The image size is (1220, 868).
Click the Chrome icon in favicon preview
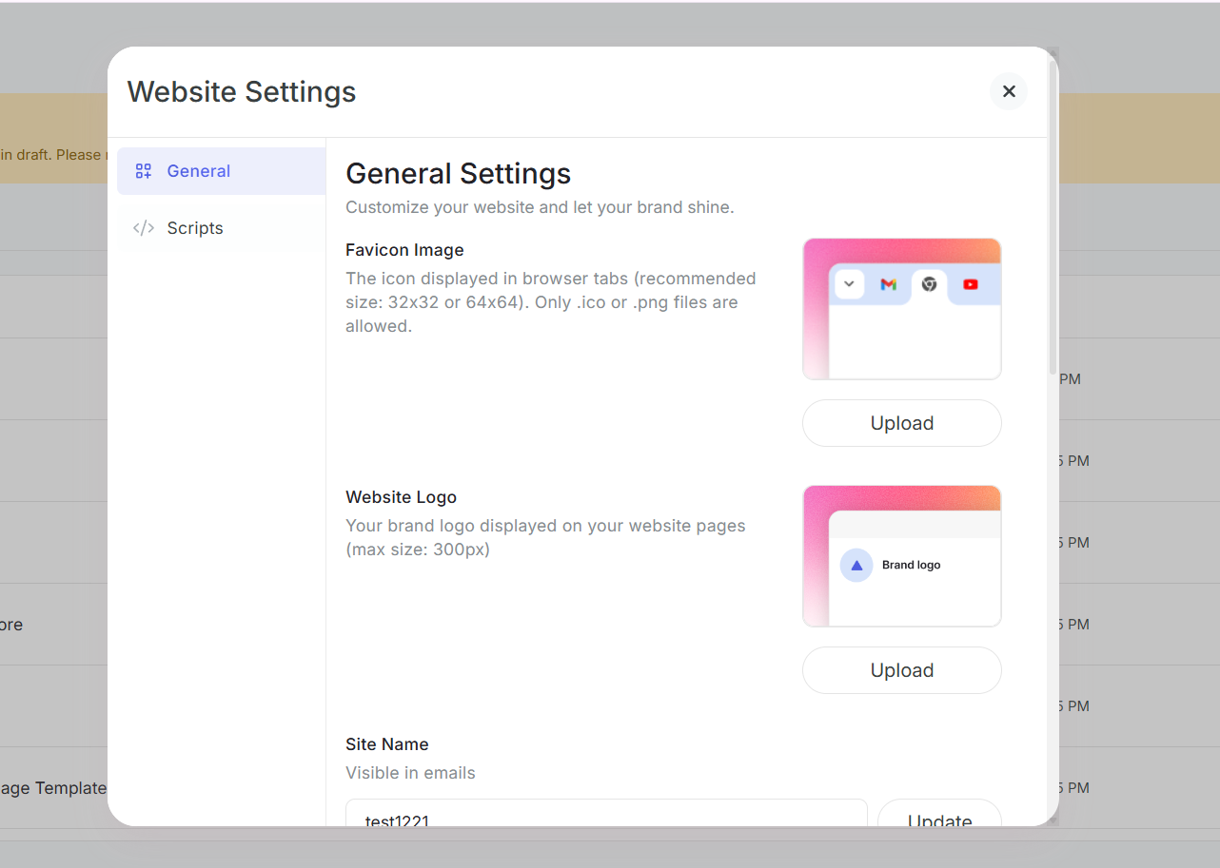pos(929,284)
